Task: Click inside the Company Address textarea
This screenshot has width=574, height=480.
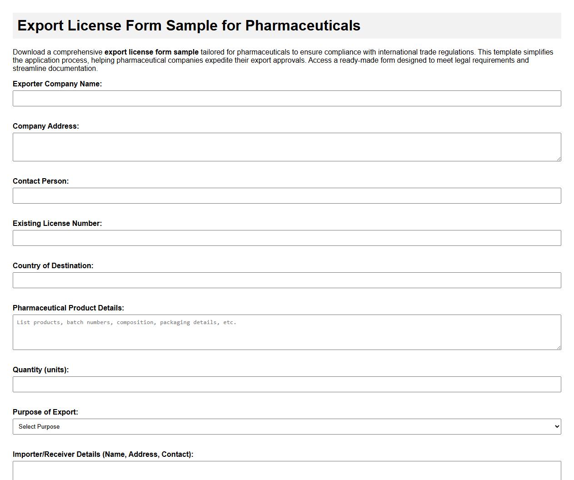Action: click(x=286, y=146)
